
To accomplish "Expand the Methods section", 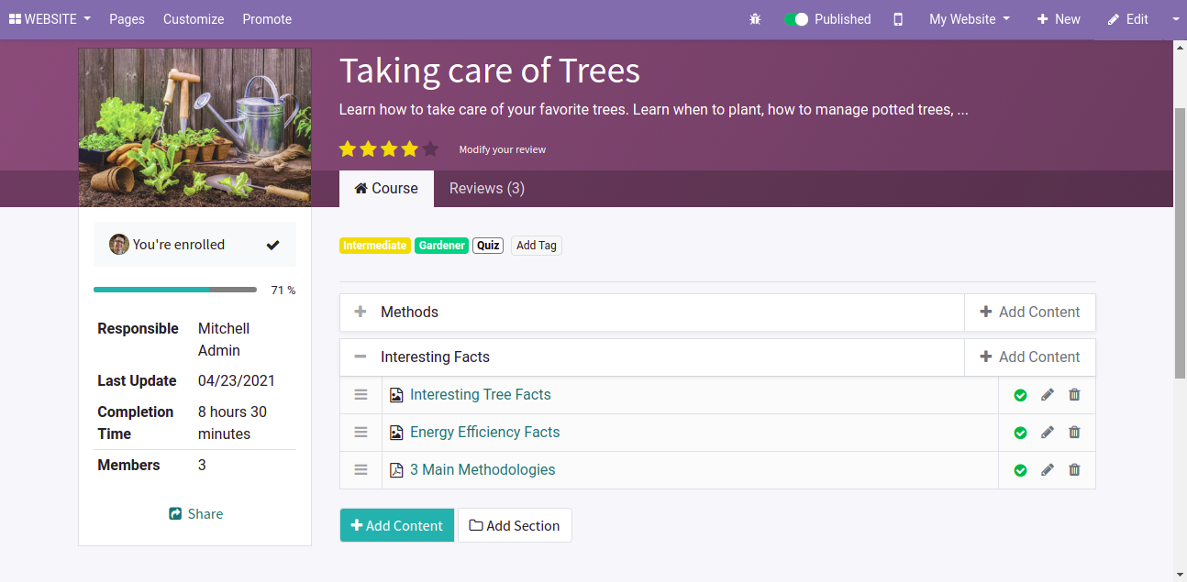I will [361, 313].
